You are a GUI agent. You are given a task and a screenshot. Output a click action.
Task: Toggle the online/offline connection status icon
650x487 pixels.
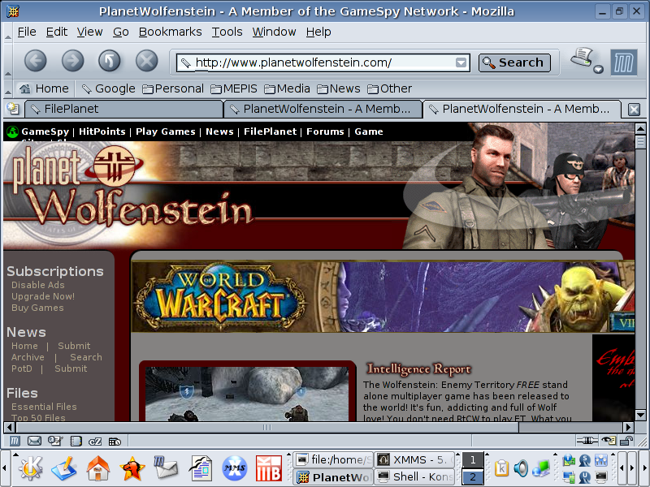pyautogui.click(x=587, y=442)
